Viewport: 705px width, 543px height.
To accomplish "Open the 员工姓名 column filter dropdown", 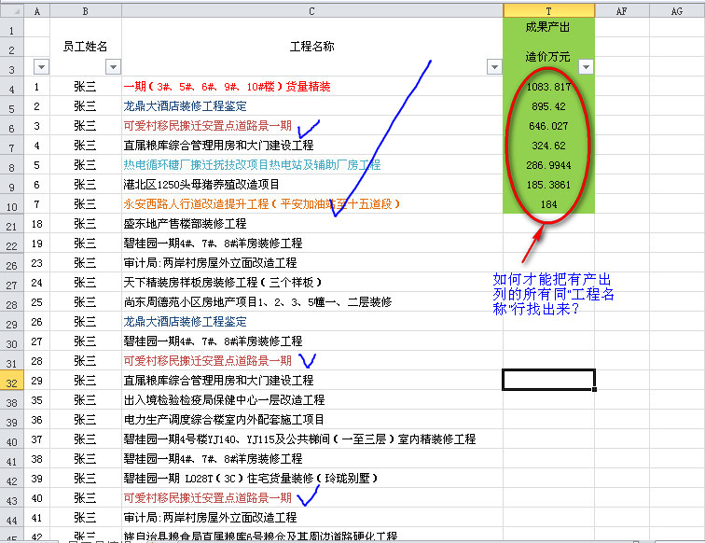I will coord(113,67).
